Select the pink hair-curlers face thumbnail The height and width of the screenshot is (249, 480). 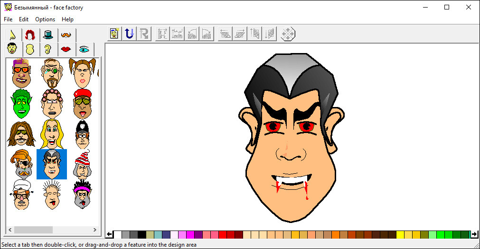pyautogui.click(x=52, y=104)
